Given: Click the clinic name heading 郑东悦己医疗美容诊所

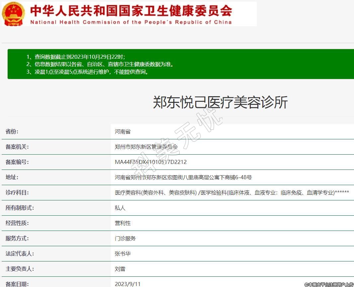Looking at the screenshot, I should click(x=220, y=102).
